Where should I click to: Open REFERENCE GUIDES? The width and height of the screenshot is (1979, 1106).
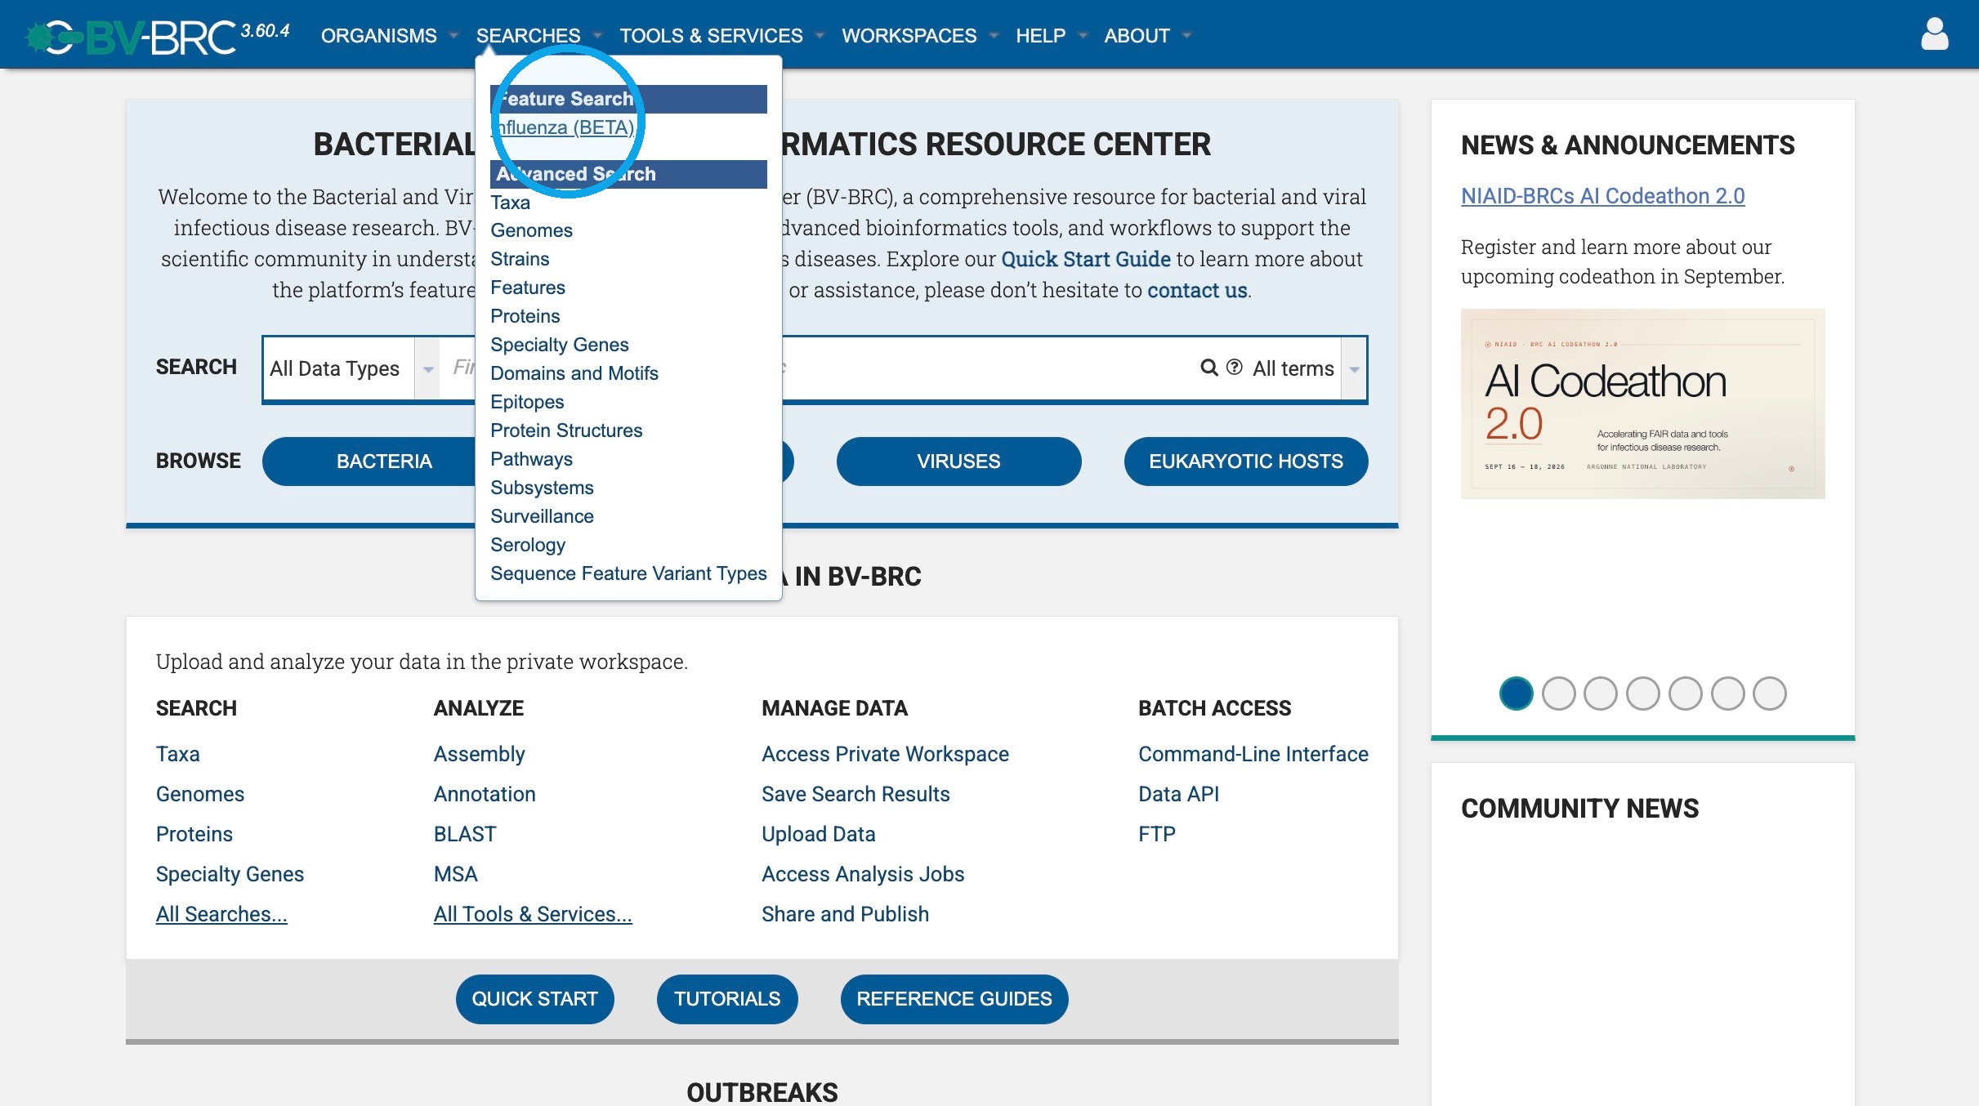(954, 999)
